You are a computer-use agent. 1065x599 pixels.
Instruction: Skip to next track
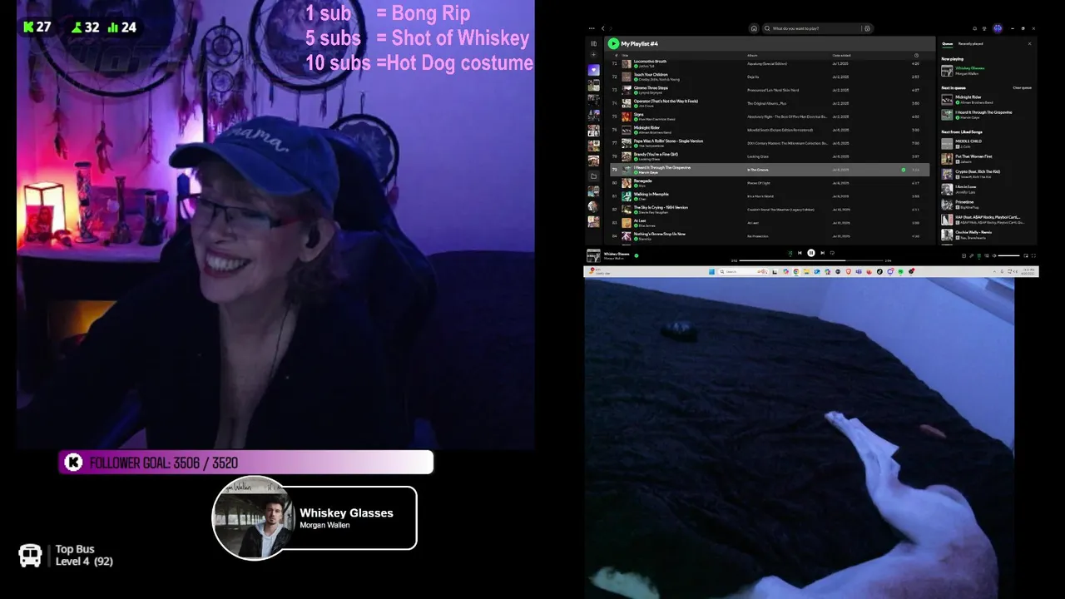pos(823,253)
